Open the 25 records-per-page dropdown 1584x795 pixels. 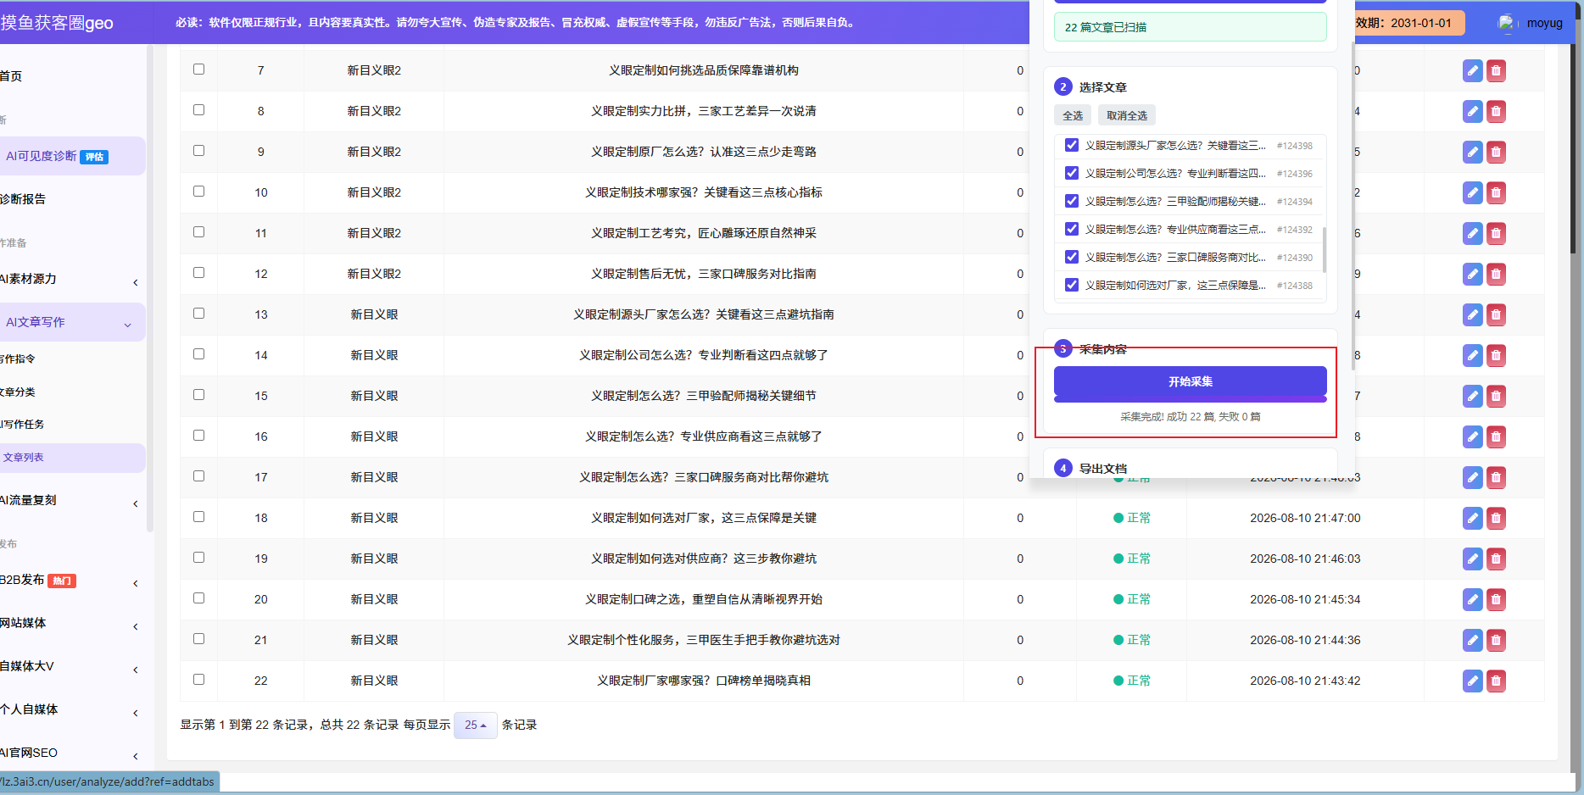tap(475, 725)
